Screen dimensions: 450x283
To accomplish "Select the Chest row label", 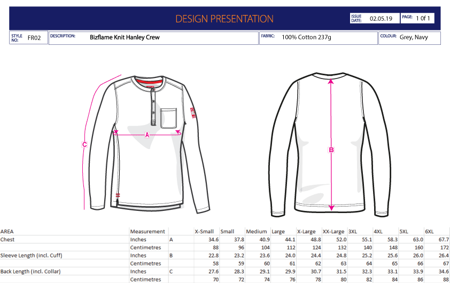I will tap(7, 239).
